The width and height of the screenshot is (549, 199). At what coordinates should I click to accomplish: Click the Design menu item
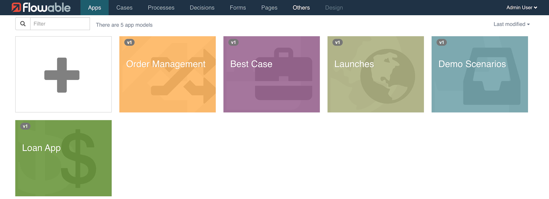[334, 8]
